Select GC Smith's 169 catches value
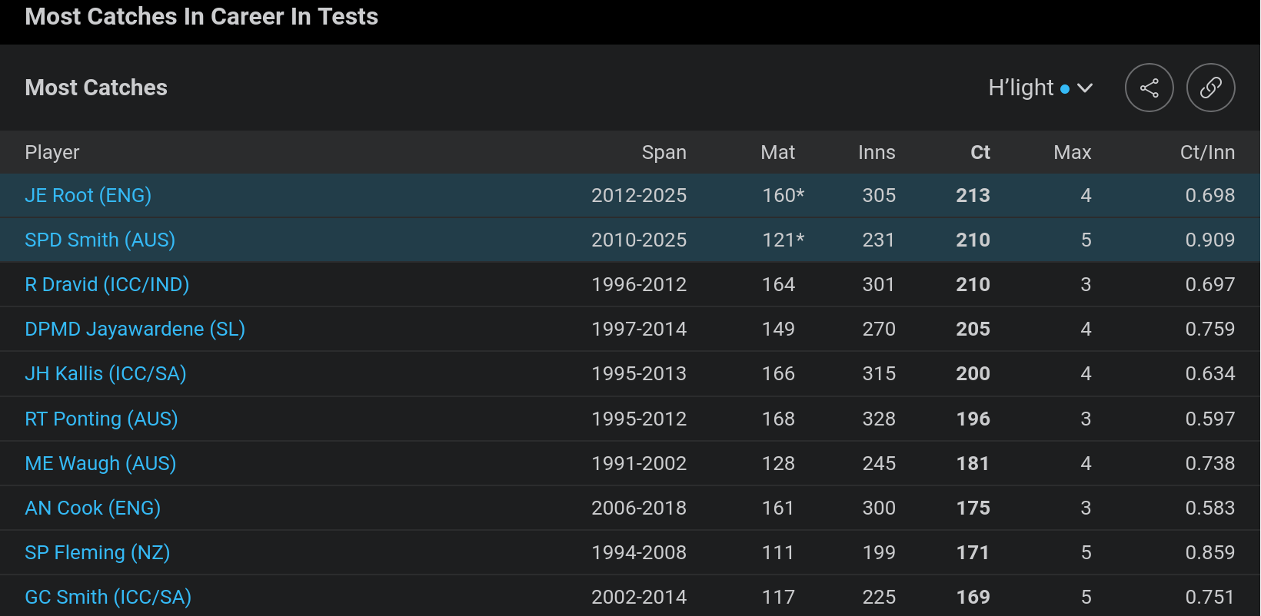The height and width of the screenshot is (616, 1261). coord(973,597)
